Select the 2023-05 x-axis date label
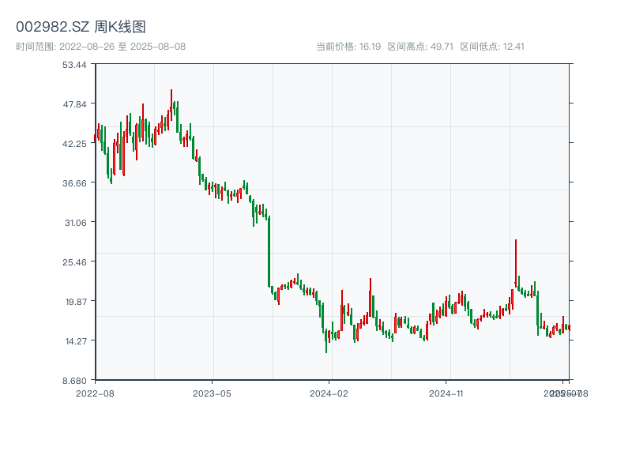 [212, 393]
